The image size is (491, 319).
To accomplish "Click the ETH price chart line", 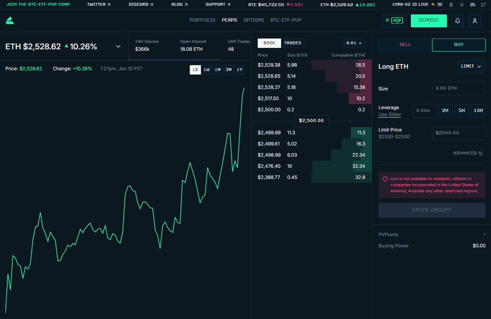I will pyautogui.click(x=125, y=200).
